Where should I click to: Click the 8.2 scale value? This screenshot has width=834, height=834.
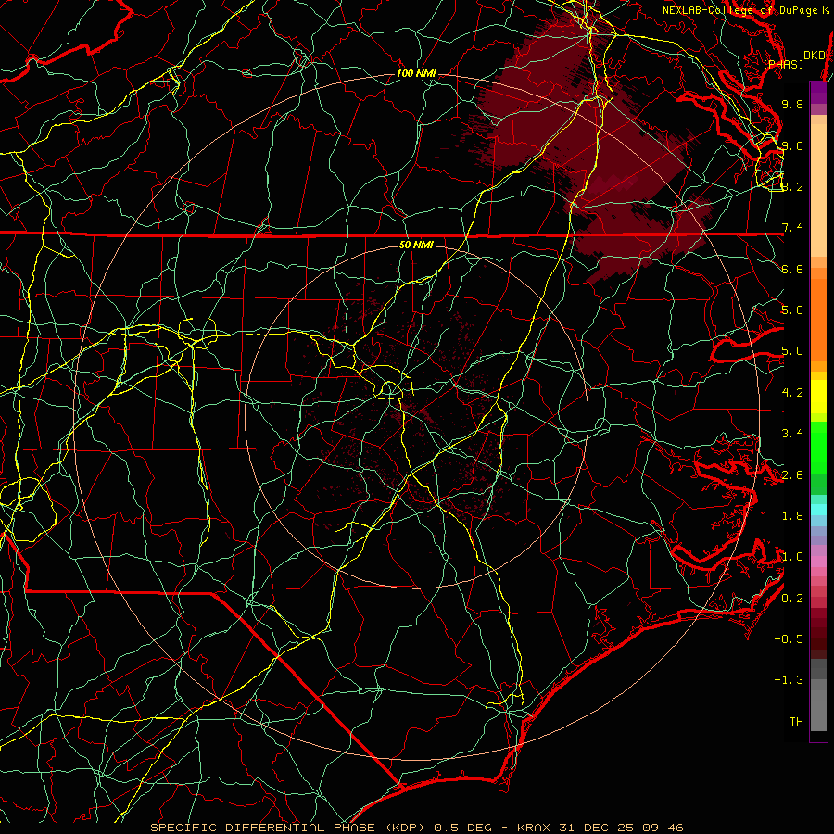point(792,187)
